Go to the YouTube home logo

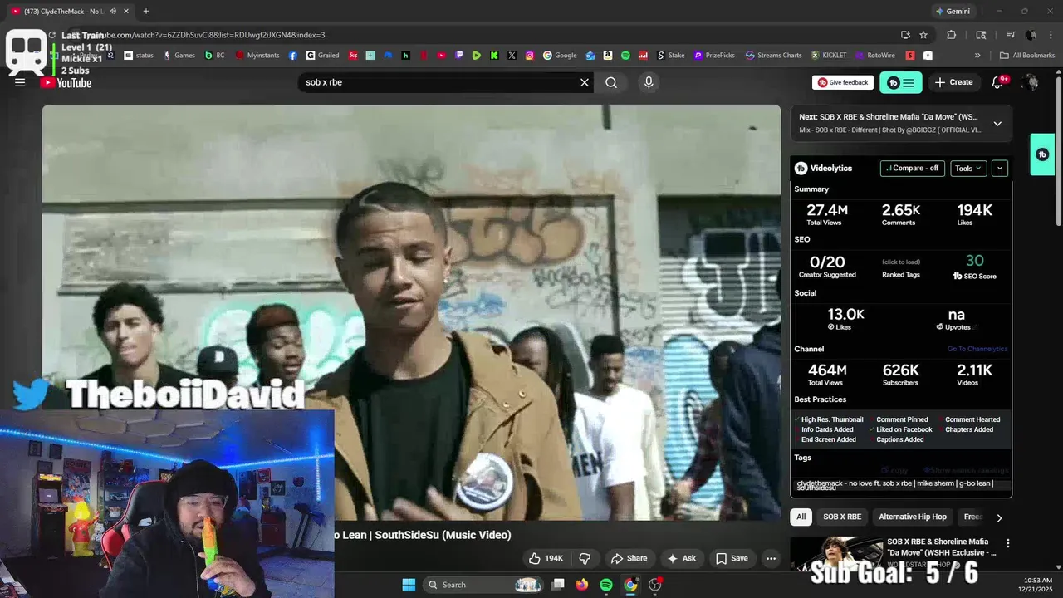coord(66,82)
